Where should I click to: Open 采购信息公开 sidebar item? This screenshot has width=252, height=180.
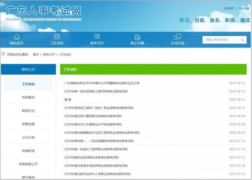pos(28,164)
